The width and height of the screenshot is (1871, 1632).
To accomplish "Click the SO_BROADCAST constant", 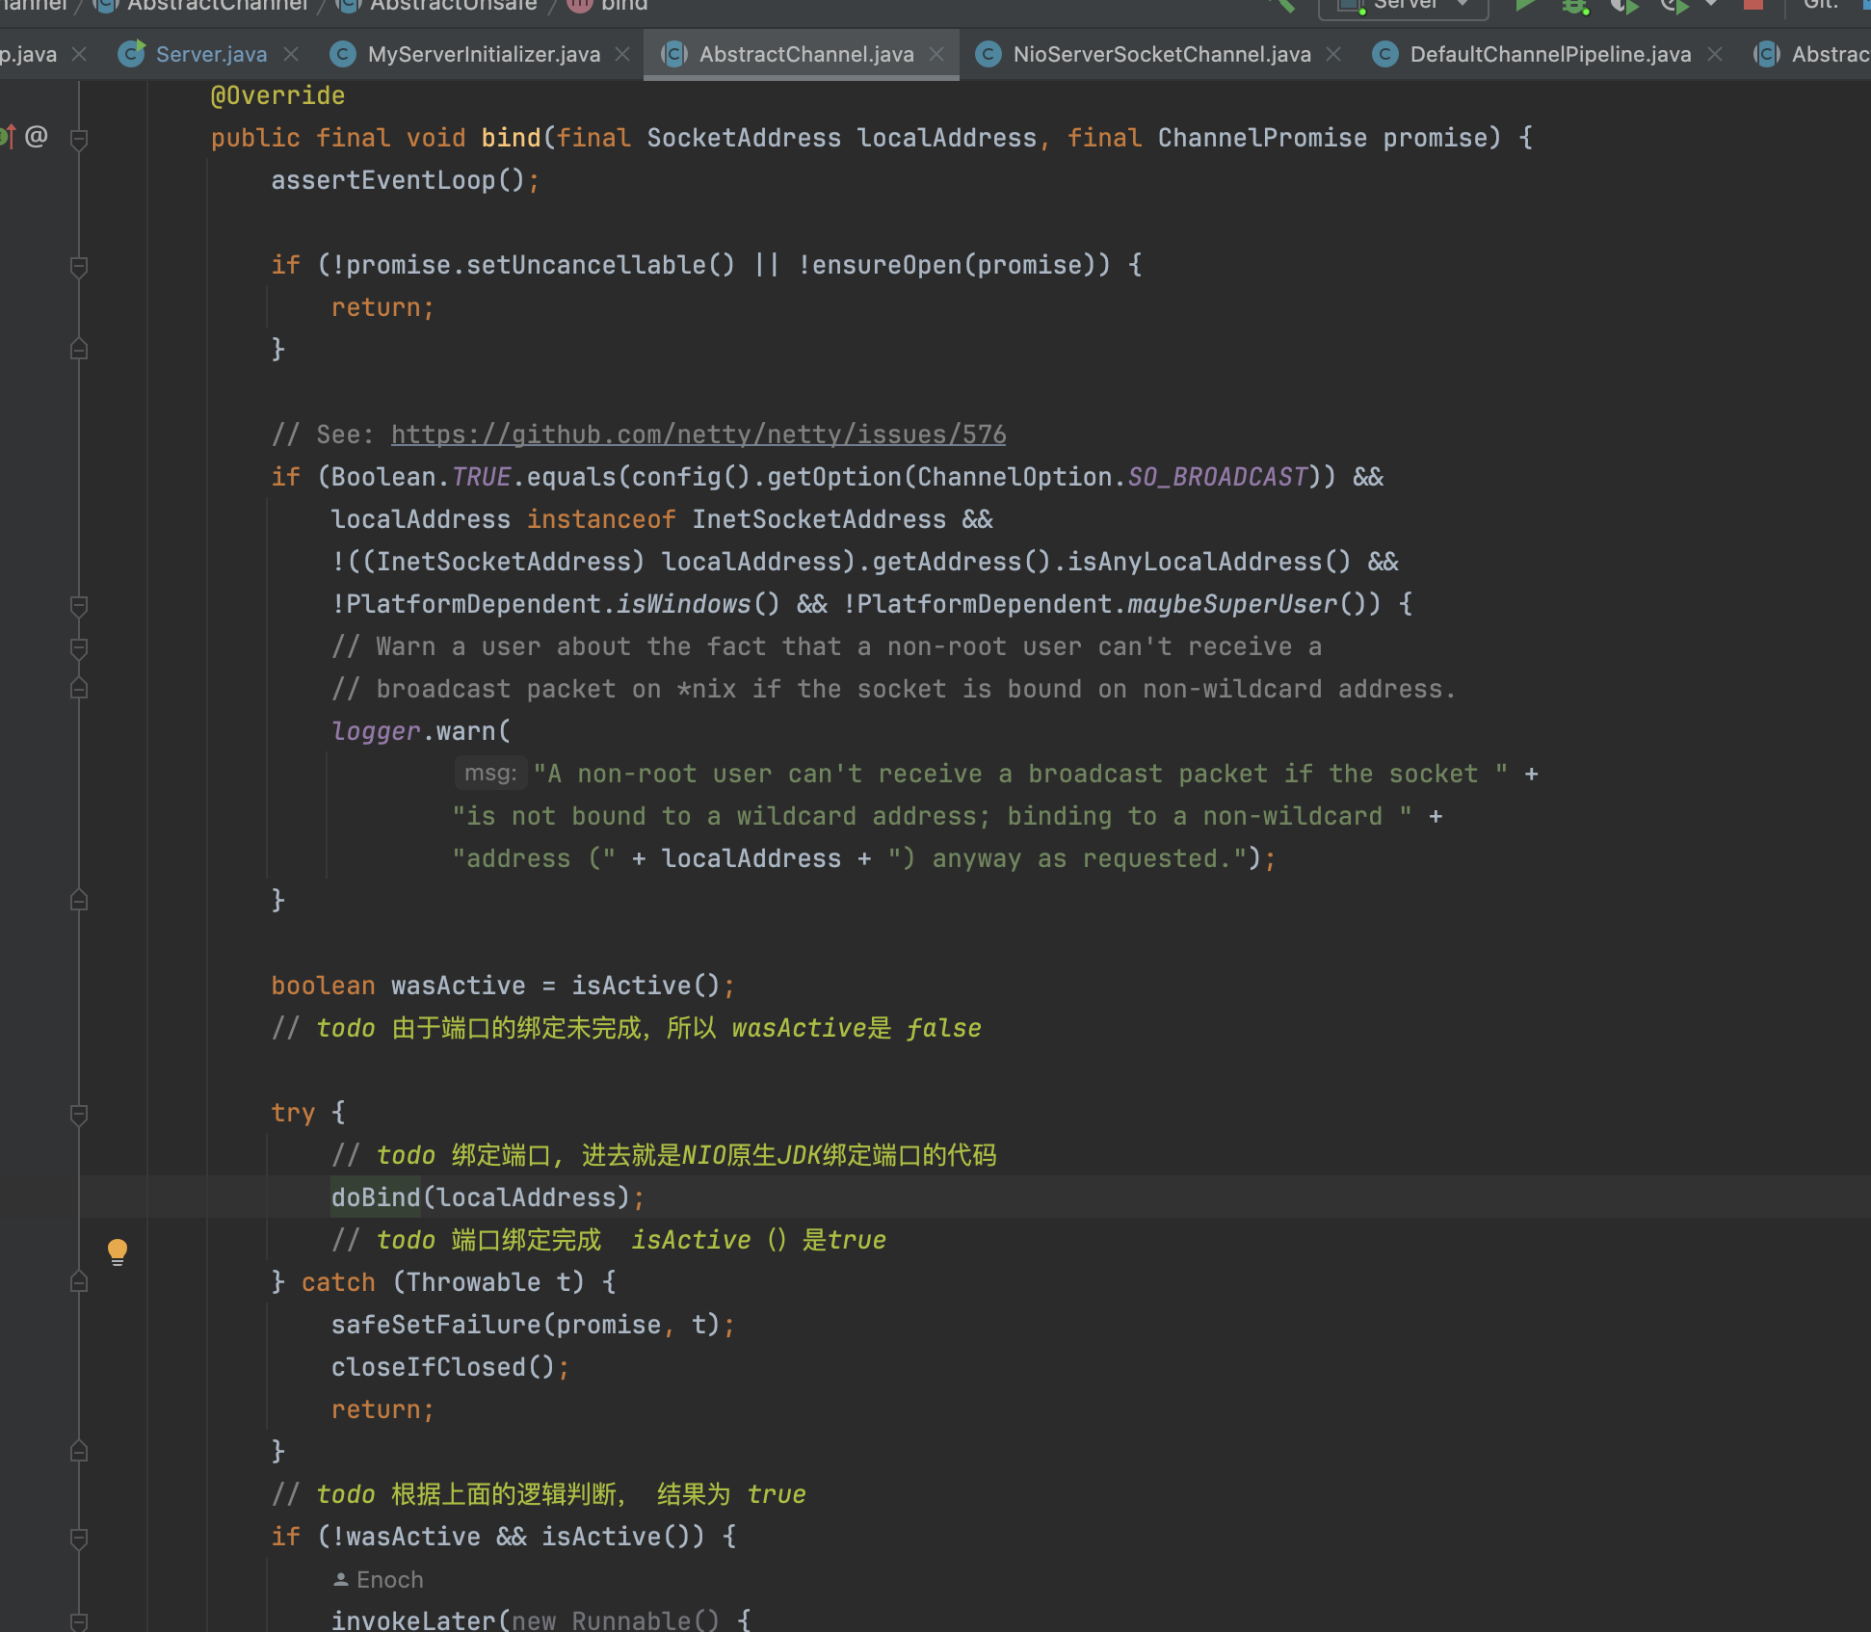I will pos(1218,477).
